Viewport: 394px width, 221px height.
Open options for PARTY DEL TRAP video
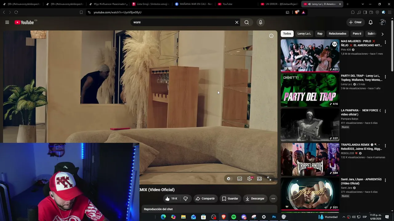(385, 77)
